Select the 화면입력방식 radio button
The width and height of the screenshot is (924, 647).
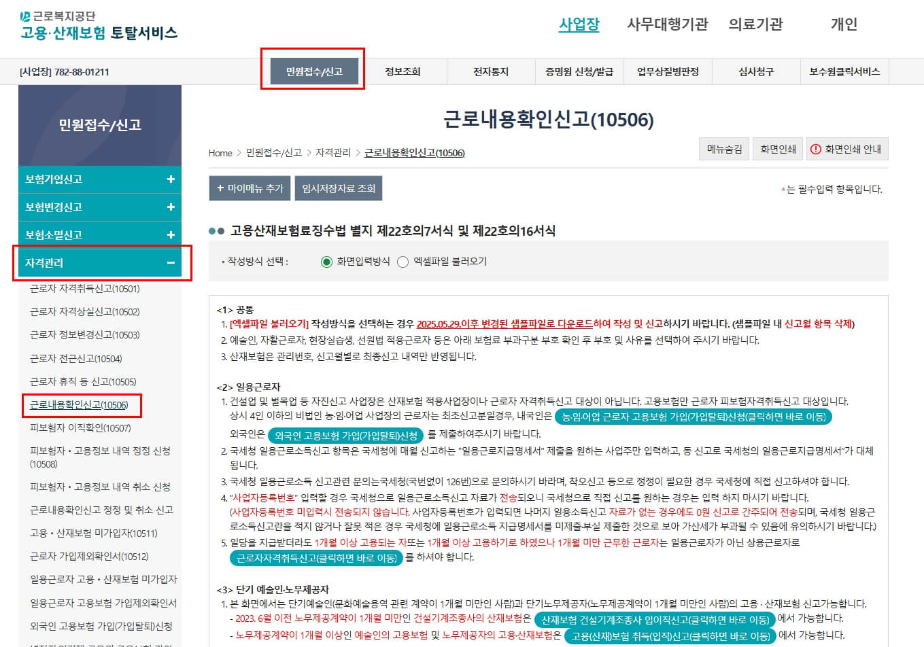point(326,261)
